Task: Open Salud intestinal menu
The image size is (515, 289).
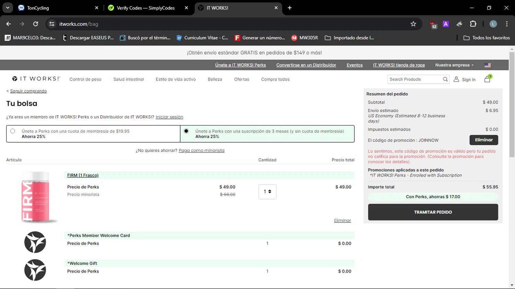Action: [x=128, y=79]
